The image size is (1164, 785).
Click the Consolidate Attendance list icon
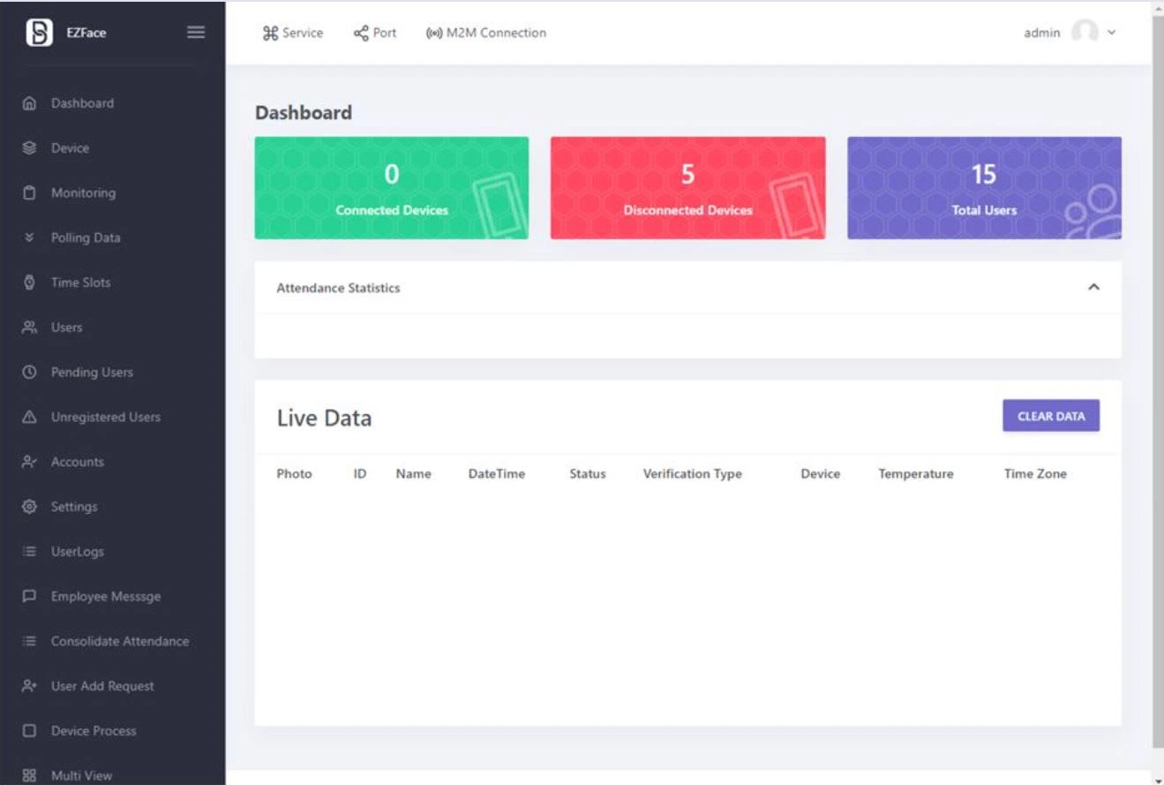(29, 641)
